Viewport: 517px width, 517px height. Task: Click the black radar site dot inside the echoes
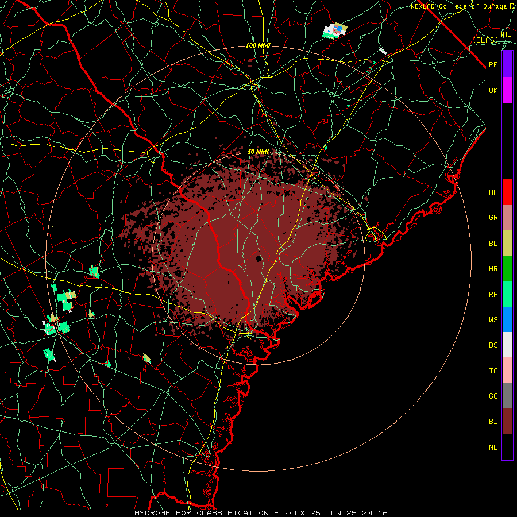[259, 258]
